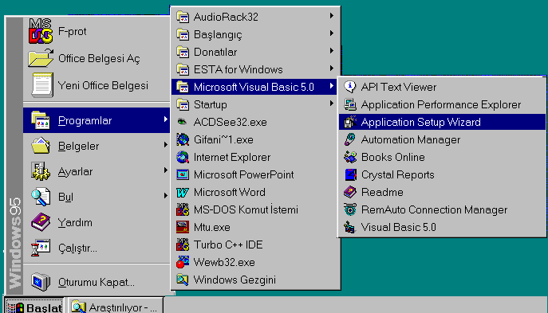Click the Crystal Reports icon
The height and width of the screenshot is (313, 548).
tap(350, 174)
